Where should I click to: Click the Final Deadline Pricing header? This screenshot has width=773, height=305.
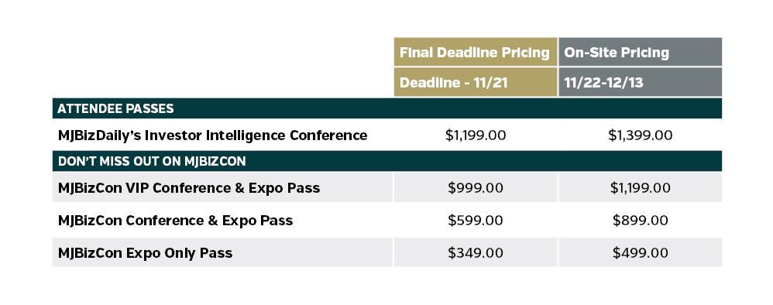click(476, 52)
